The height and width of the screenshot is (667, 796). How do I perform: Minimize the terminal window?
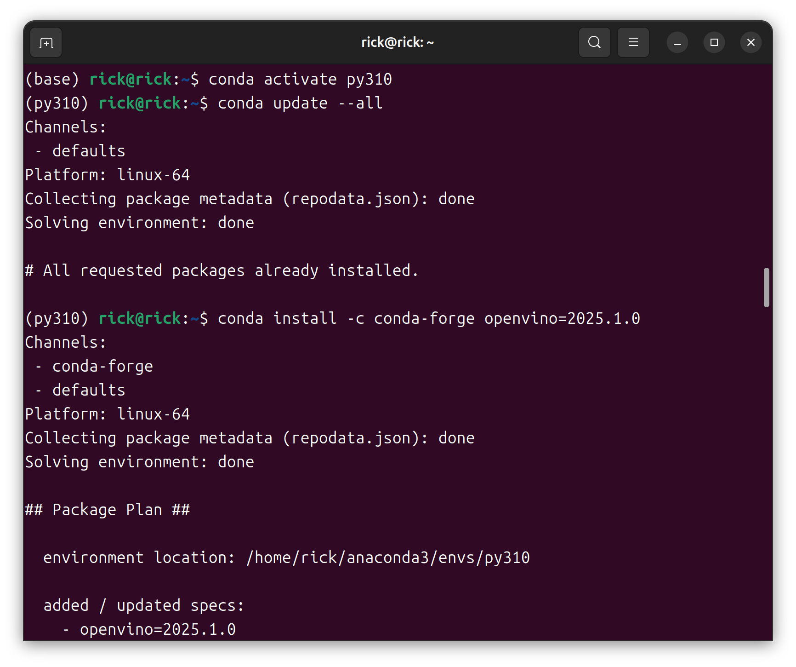pos(677,43)
